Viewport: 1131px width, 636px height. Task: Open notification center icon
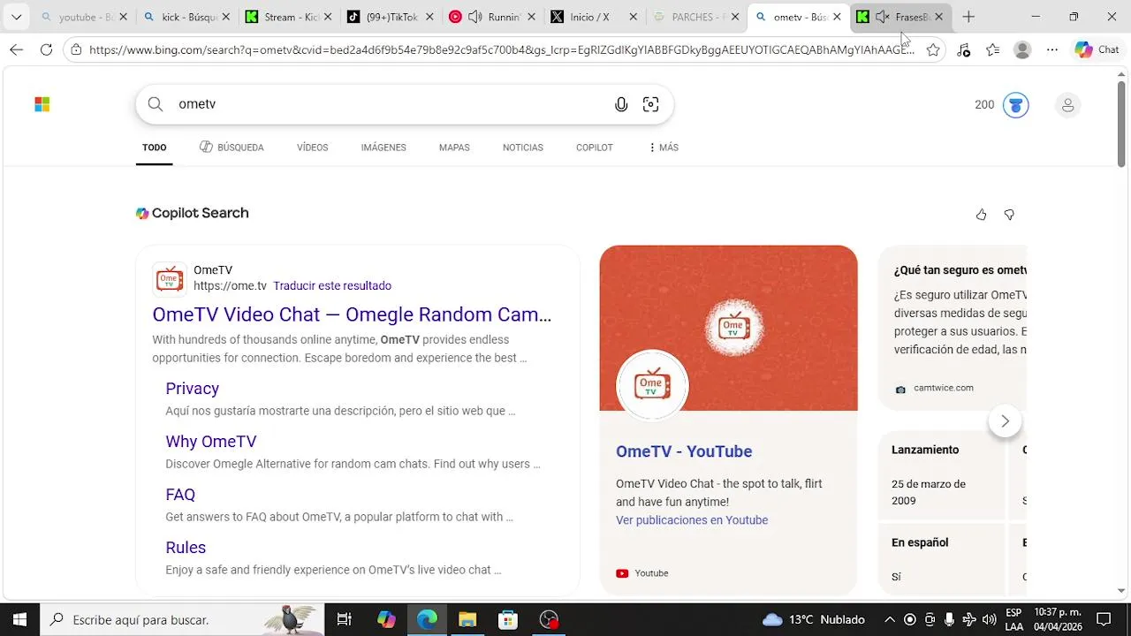coord(1104,619)
